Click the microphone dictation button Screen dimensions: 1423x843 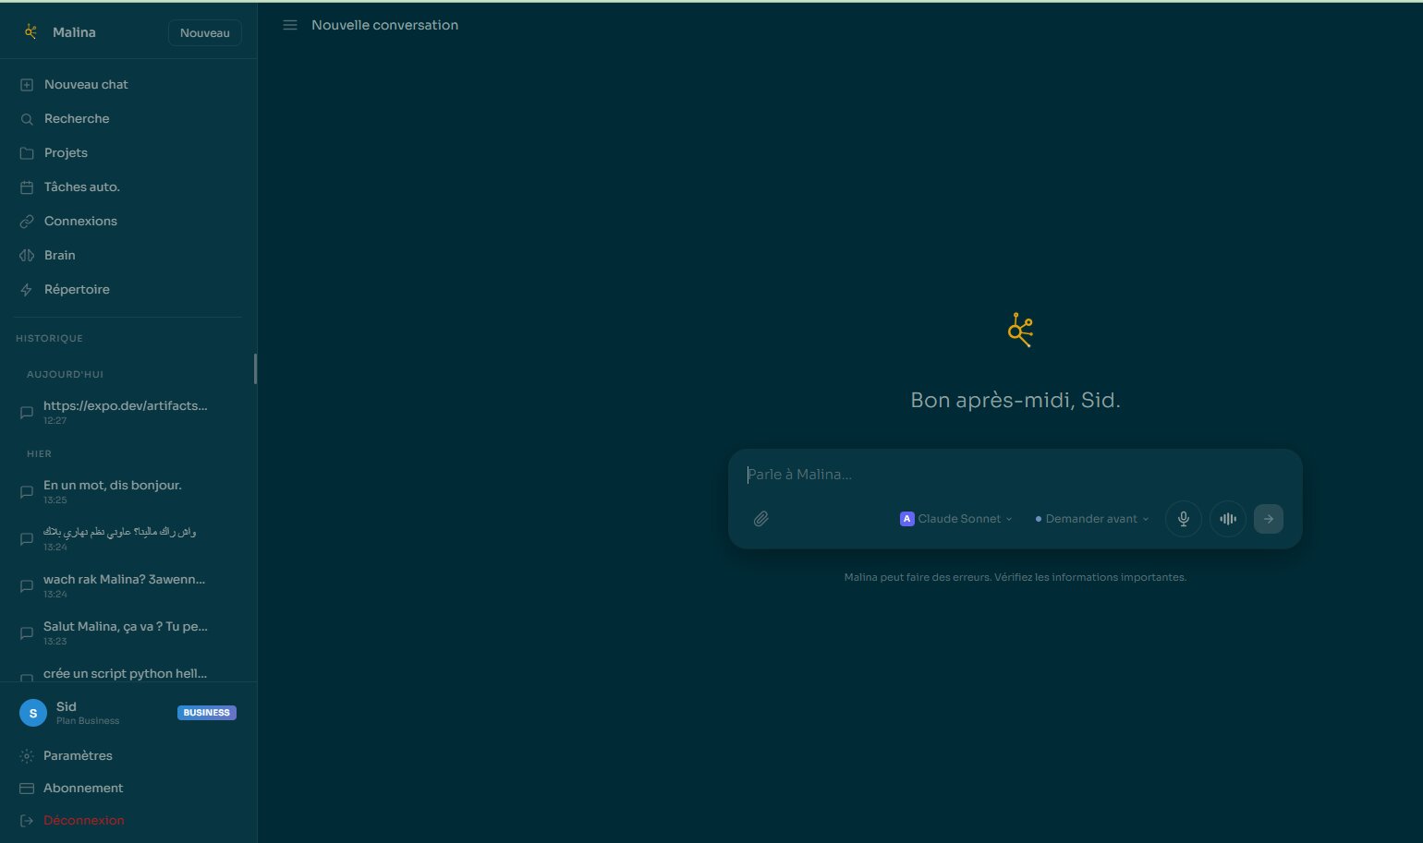click(x=1184, y=519)
